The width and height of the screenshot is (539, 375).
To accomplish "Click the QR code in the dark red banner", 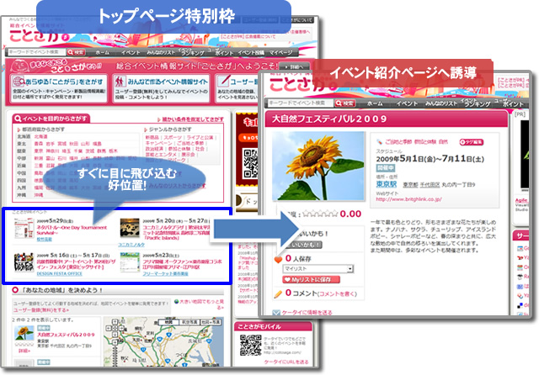I will coord(251,164).
